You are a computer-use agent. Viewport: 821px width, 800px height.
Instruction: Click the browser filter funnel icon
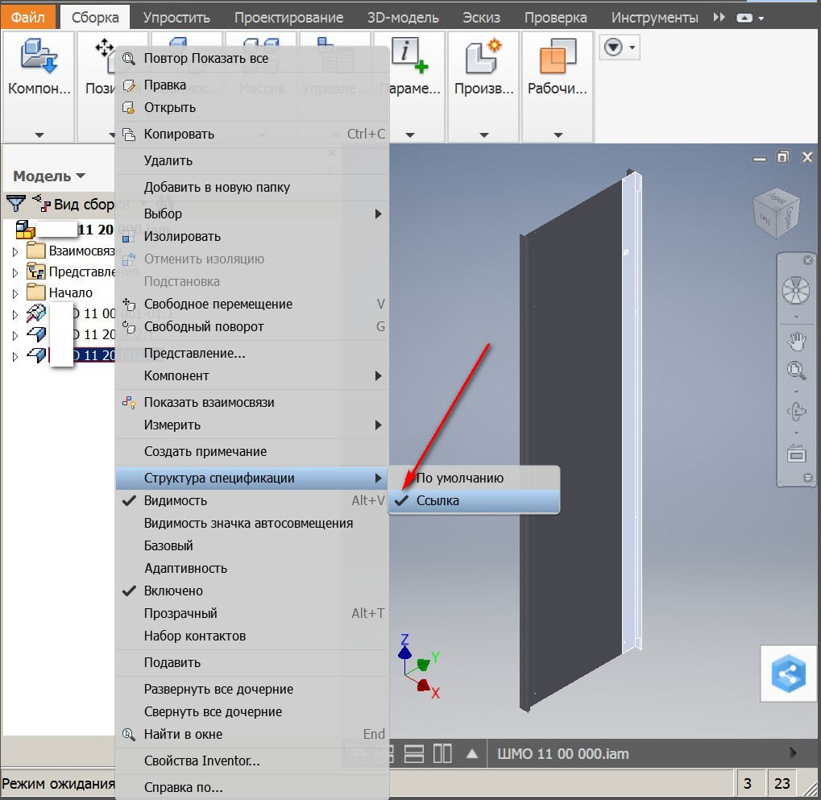click(15, 203)
